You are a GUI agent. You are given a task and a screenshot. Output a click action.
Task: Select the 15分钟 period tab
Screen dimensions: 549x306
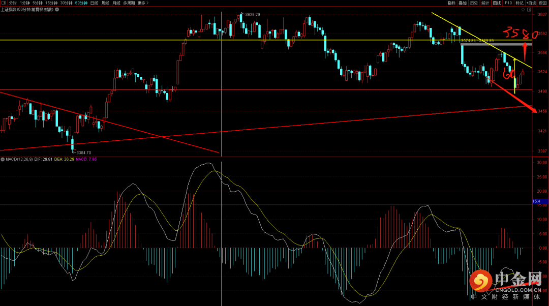[51, 3]
